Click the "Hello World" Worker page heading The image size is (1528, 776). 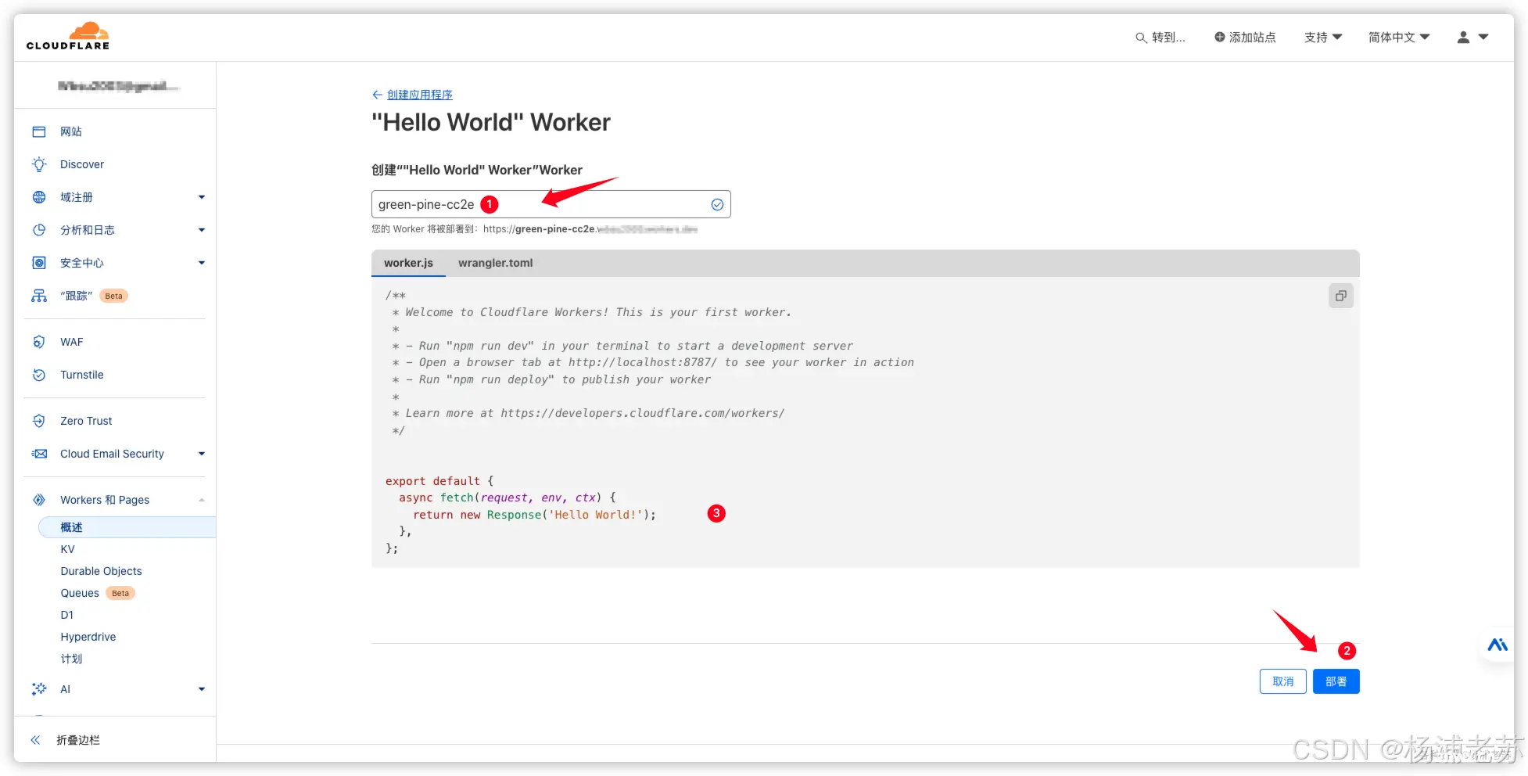tap(490, 123)
